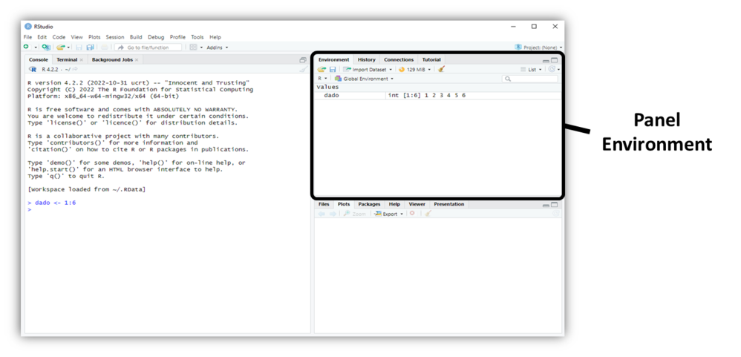
Task: Open the 129 MiB memory usage dropdown
Action: [x=415, y=69]
